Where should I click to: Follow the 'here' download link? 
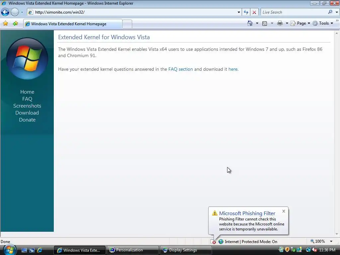coord(233,69)
